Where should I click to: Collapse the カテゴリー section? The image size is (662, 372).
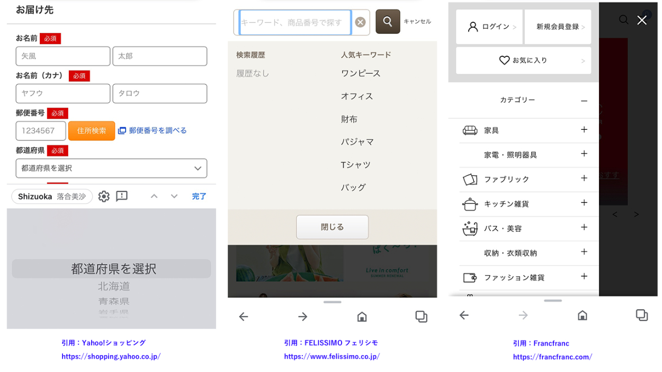point(584,100)
